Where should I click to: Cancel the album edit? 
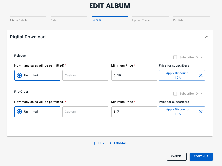click(x=177, y=157)
